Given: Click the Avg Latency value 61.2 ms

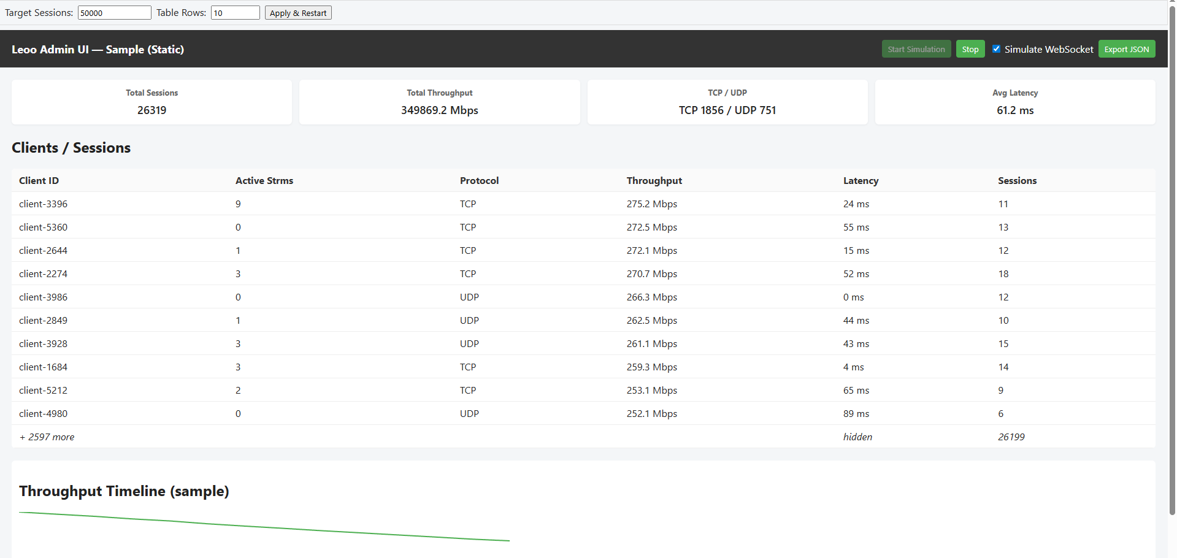Looking at the screenshot, I should pos(1015,110).
